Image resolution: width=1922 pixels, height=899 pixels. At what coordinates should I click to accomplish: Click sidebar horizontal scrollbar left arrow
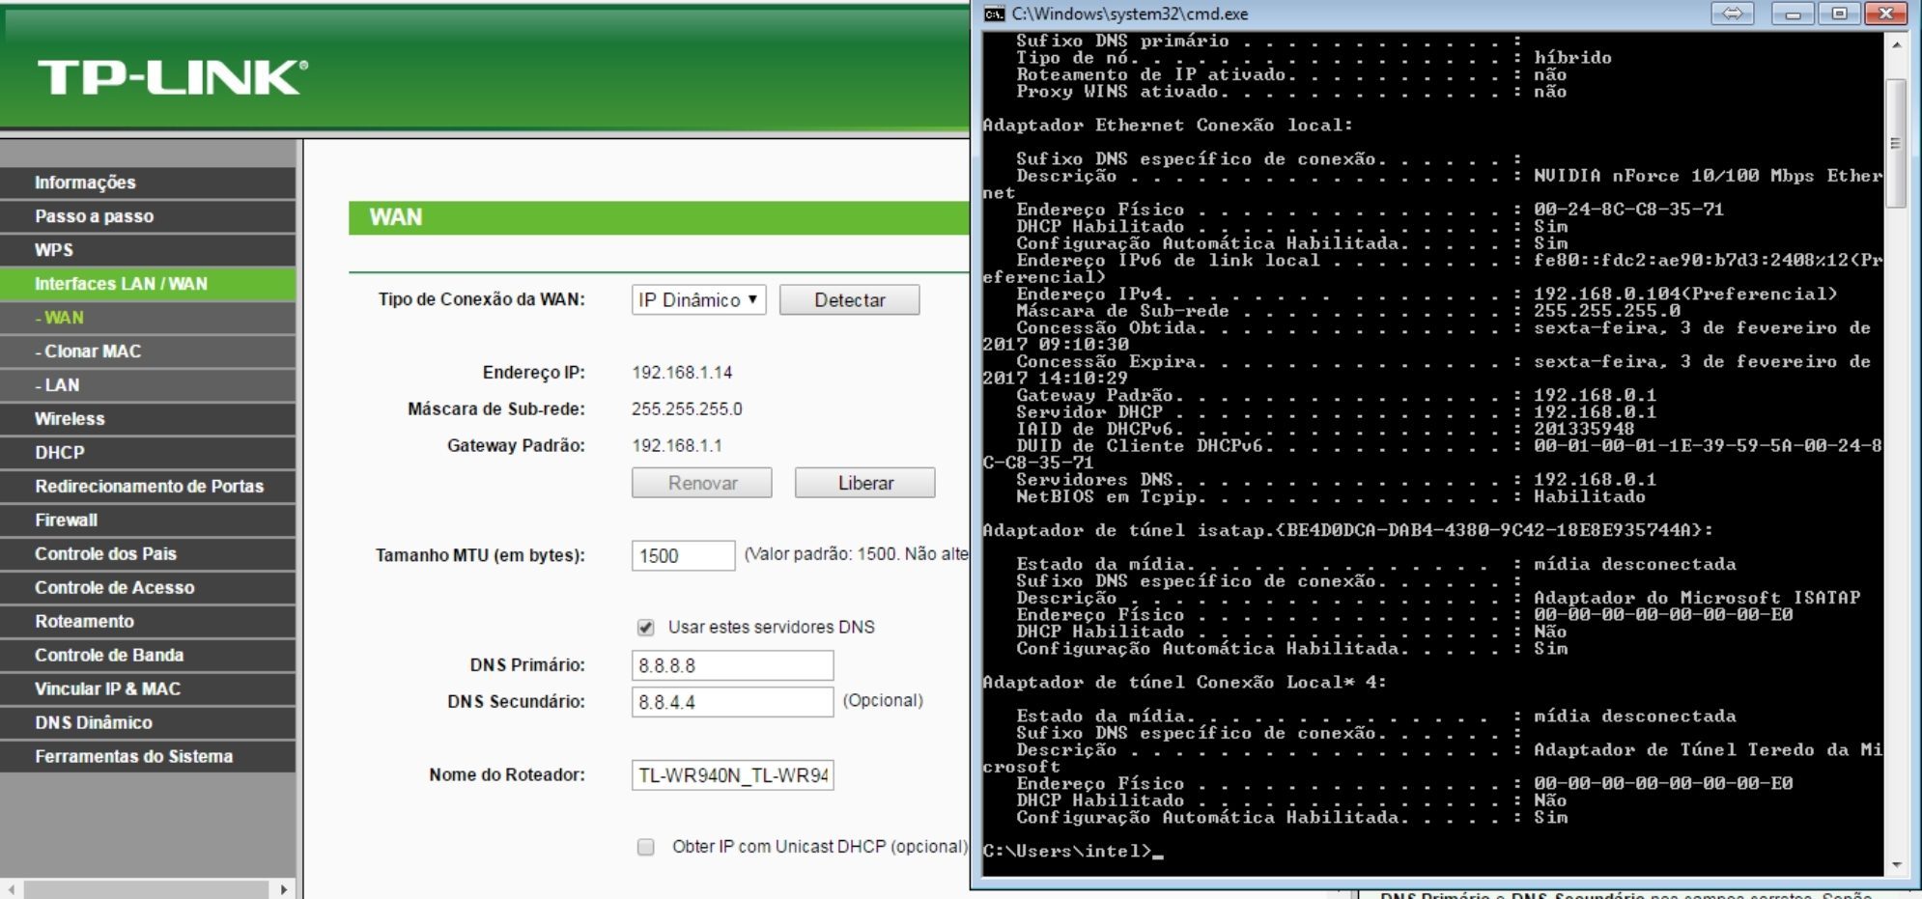[x=11, y=889]
